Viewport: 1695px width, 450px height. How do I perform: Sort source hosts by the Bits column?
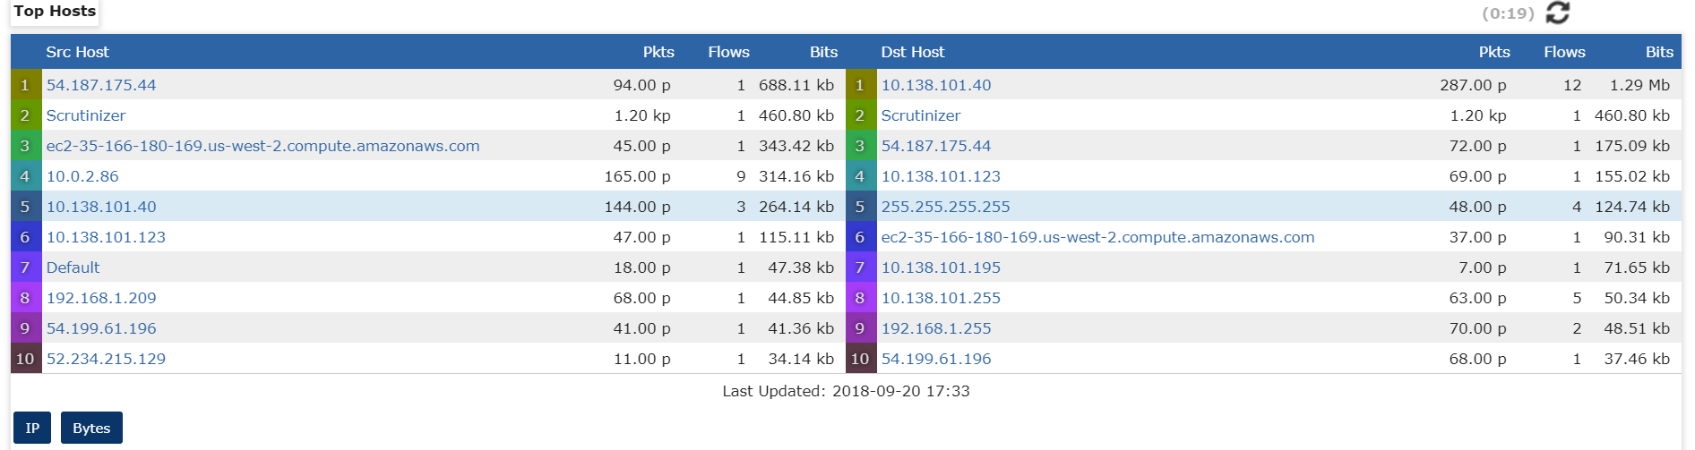click(x=823, y=52)
